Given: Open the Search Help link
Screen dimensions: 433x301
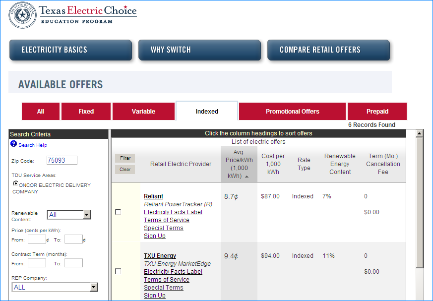Looking at the screenshot, I should click(x=33, y=145).
